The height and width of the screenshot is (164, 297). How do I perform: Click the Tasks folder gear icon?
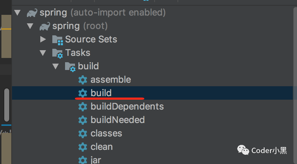(x=57, y=53)
